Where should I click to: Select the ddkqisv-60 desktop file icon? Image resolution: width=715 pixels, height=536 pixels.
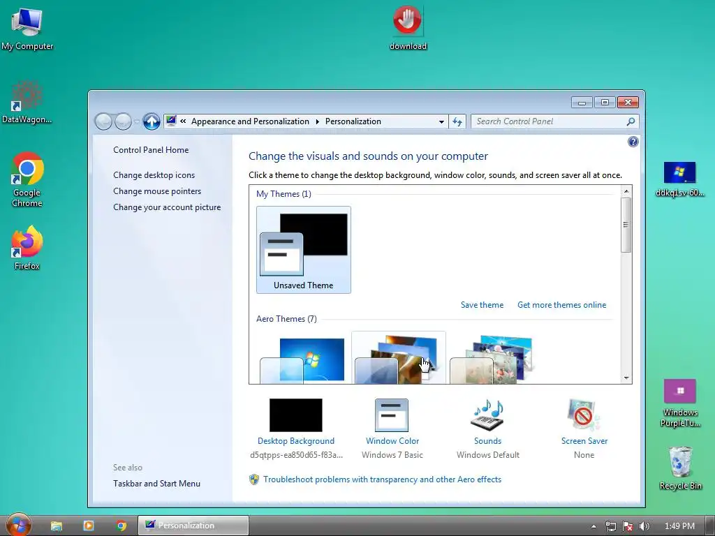[679, 179]
